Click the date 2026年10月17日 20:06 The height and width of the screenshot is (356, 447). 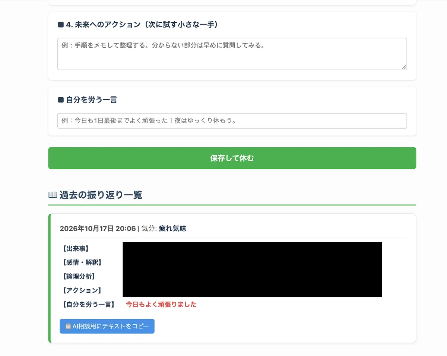(98, 229)
